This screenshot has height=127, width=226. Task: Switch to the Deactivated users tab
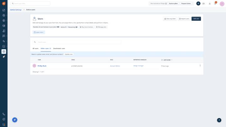point(59,49)
